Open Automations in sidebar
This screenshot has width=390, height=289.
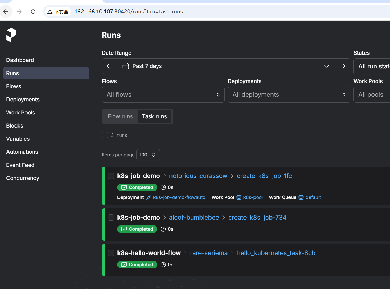click(46, 152)
